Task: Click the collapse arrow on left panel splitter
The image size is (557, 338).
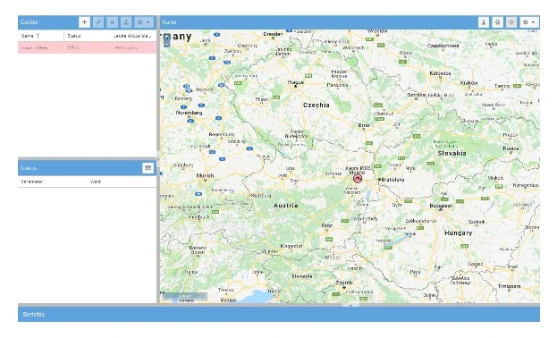Action: [x=158, y=159]
